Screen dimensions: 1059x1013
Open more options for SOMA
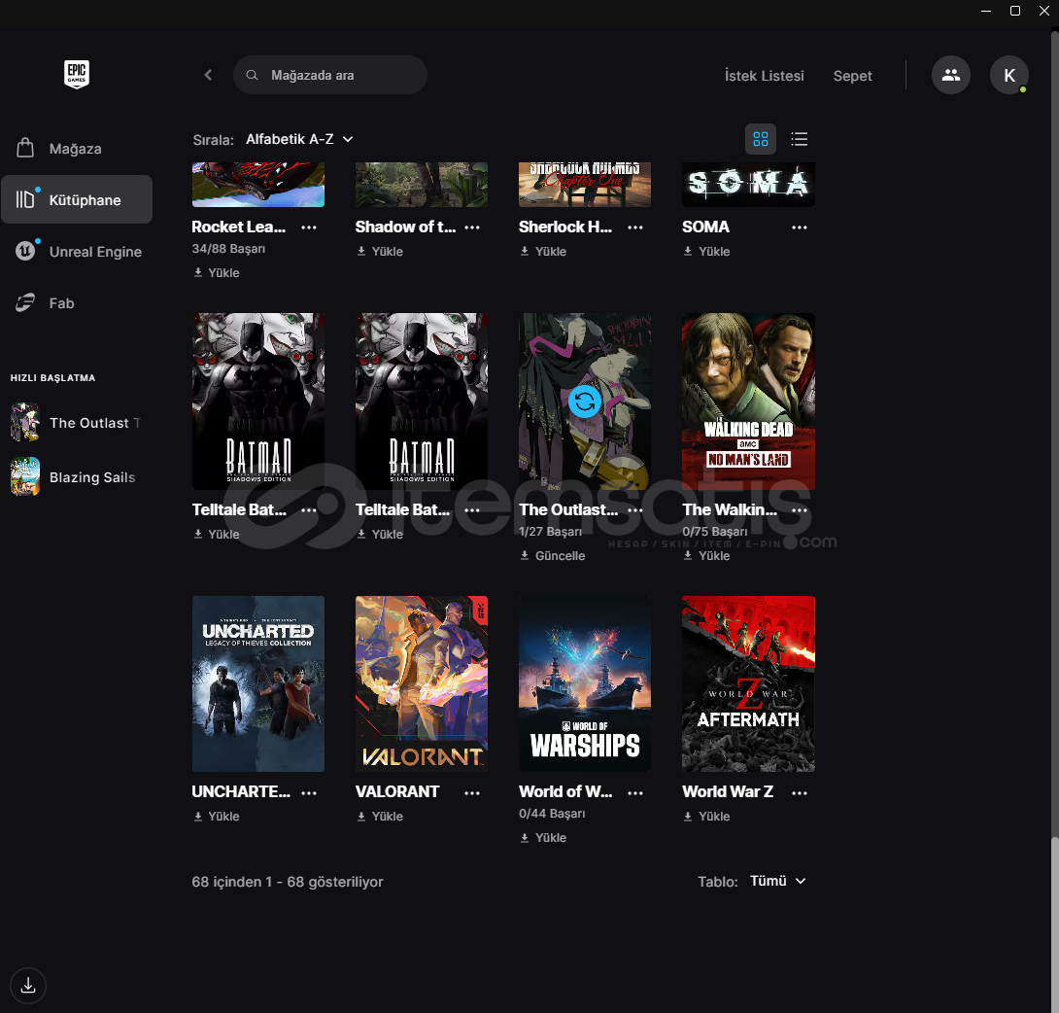[800, 227]
